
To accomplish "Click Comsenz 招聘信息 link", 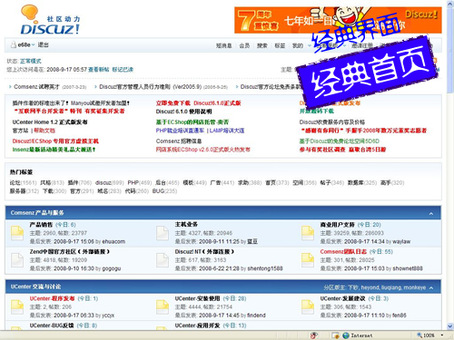I will pyautogui.click(x=179, y=141).
